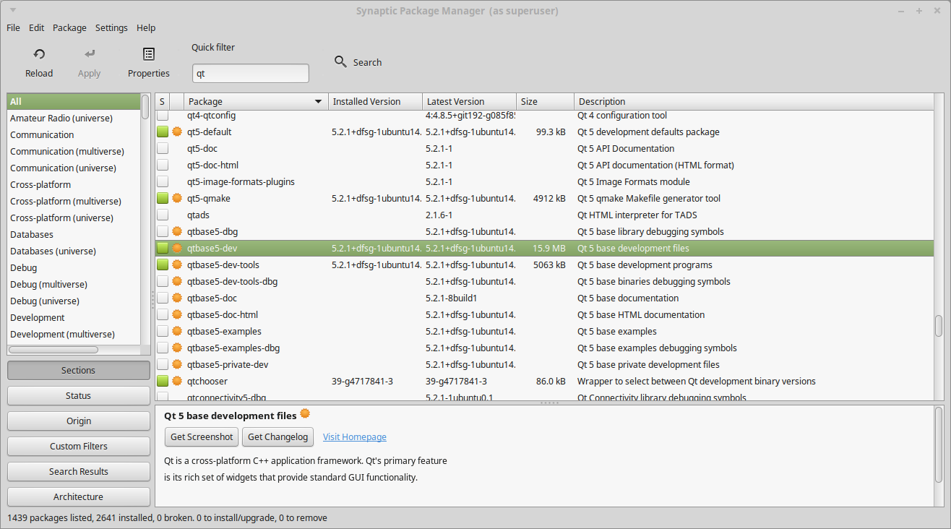Click the Search magnifier icon
951x529 pixels.
[x=340, y=62]
